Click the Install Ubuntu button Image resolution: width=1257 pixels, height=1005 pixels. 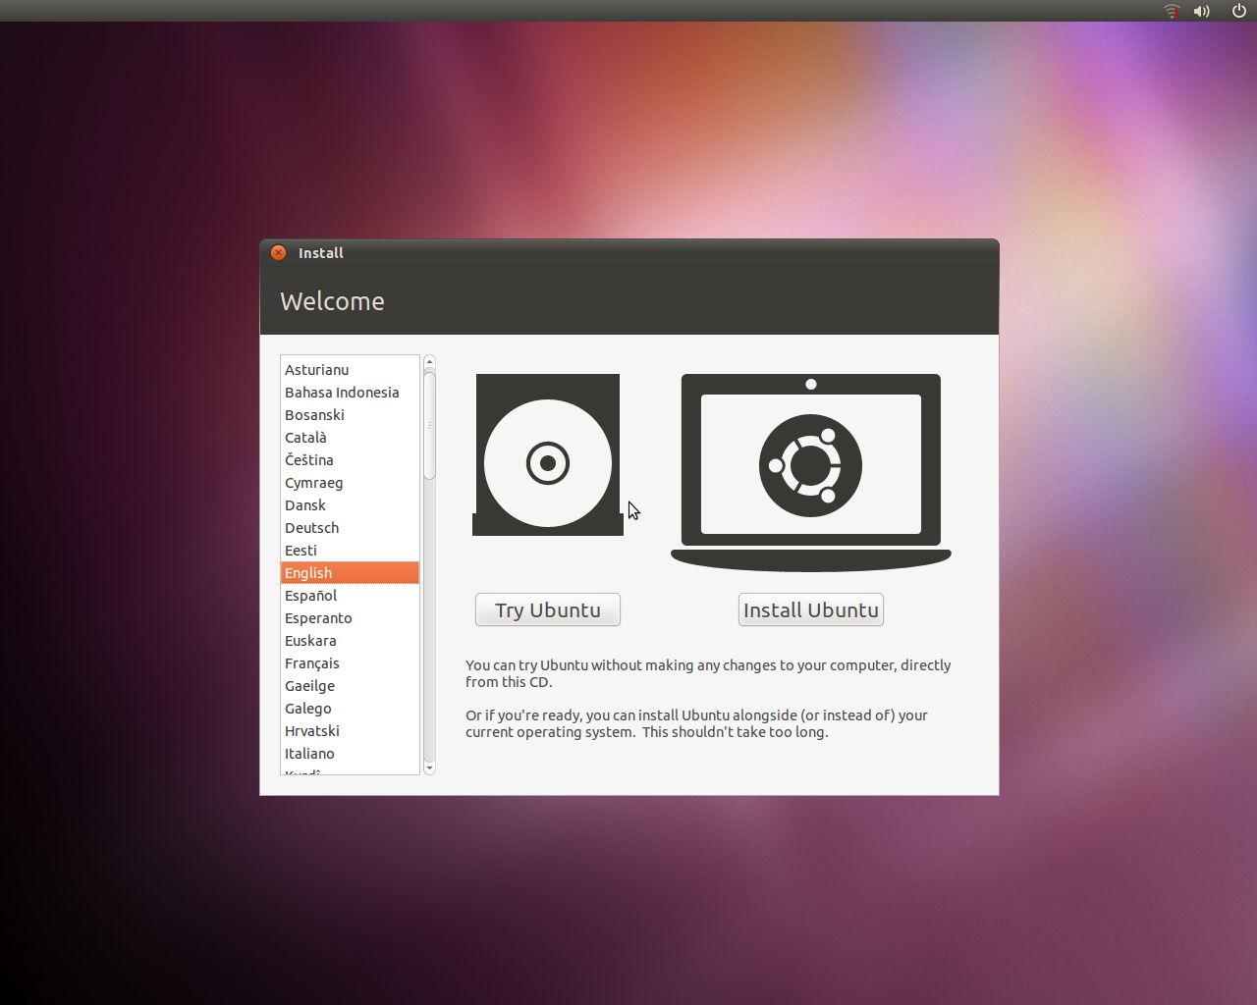(811, 609)
